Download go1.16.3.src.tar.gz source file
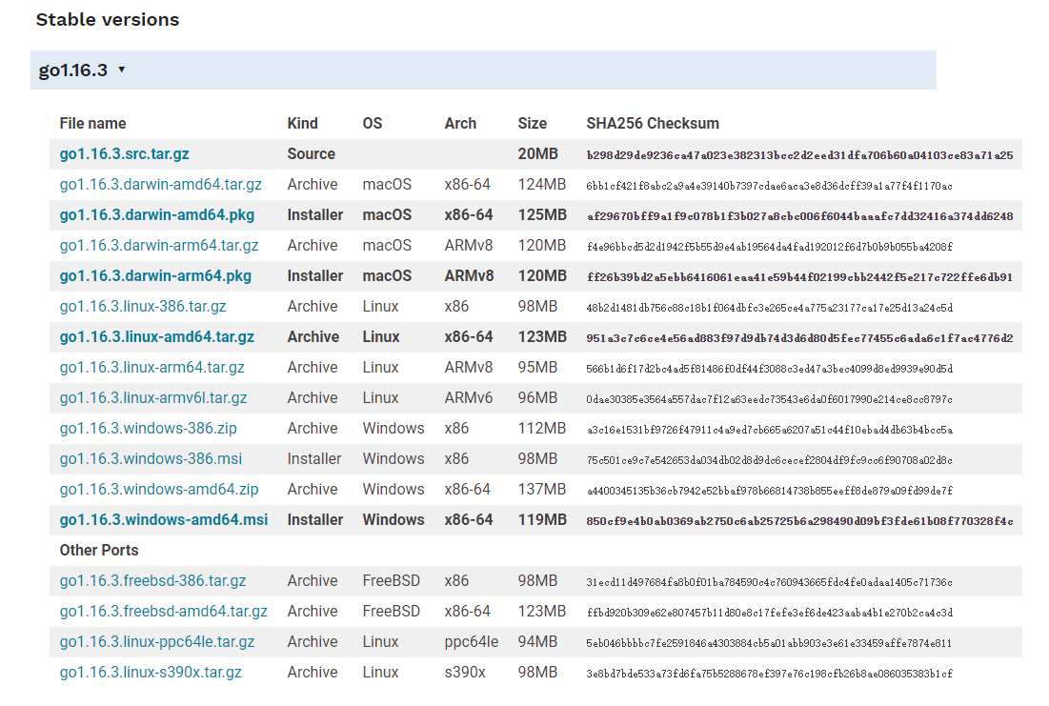This screenshot has width=1049, height=706. 125,154
